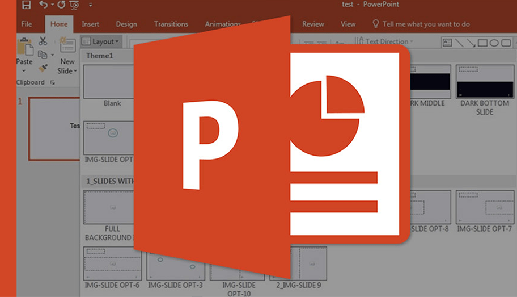Screen dimensions: 517x297
Task: Expand the Paste options dropdown arrow
Action: click(x=24, y=70)
